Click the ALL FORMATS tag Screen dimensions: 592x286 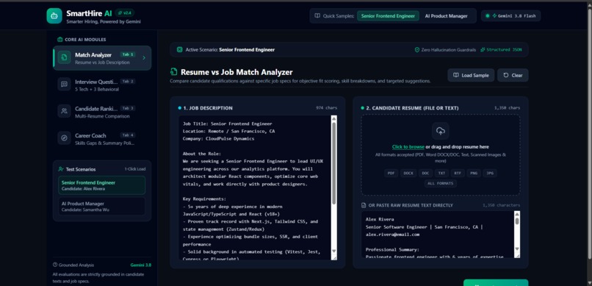pyautogui.click(x=440, y=184)
